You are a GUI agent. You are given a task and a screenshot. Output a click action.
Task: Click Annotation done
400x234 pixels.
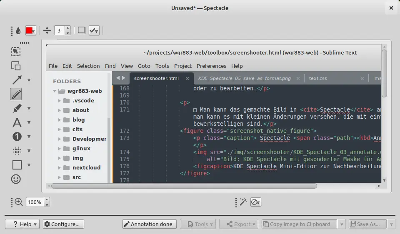[149, 224]
